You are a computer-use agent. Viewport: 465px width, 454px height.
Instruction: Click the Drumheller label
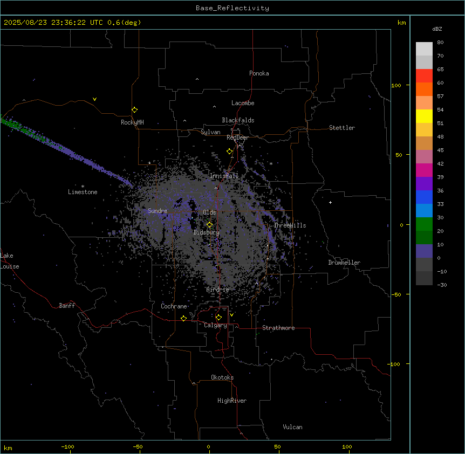coord(344,263)
